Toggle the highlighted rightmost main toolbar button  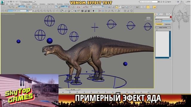tap(155, 7)
